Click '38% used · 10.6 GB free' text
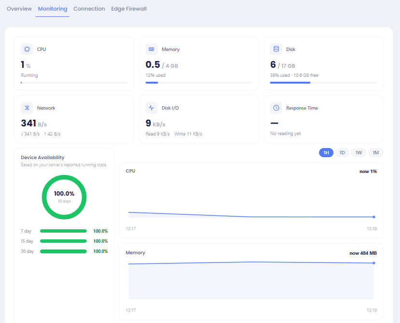The image size is (400, 323). [294, 75]
